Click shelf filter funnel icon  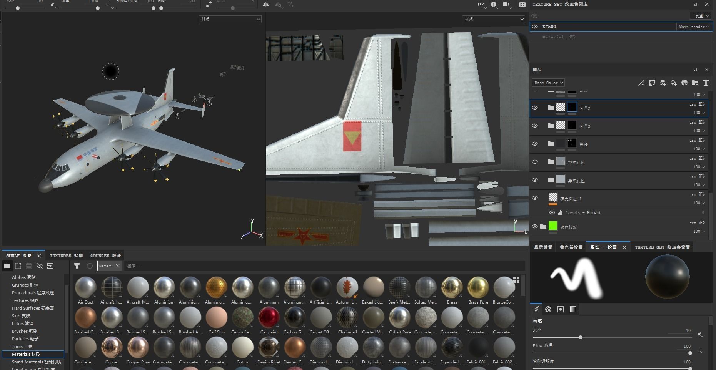(x=77, y=266)
